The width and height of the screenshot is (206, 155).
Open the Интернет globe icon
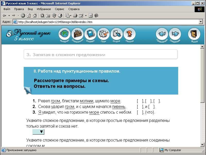tap(65, 34)
